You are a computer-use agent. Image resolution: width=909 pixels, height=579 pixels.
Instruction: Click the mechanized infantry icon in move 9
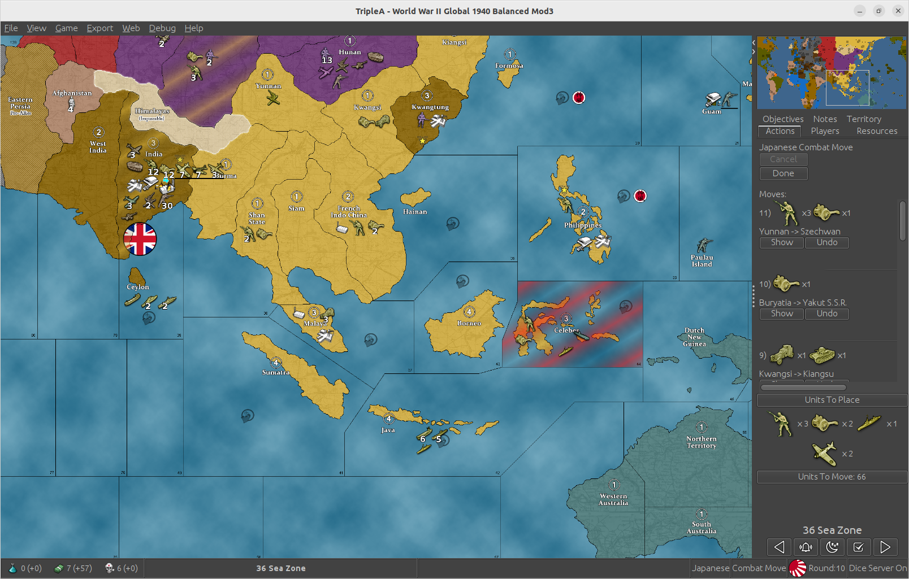pos(782,355)
